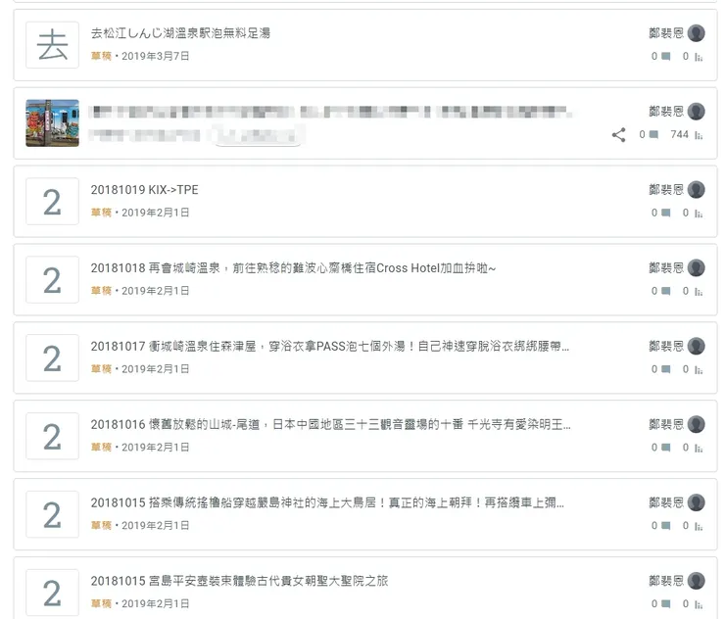Click views stats icon on 宮島平安壺裝束 post
This screenshot has width=725, height=619.
click(x=699, y=603)
